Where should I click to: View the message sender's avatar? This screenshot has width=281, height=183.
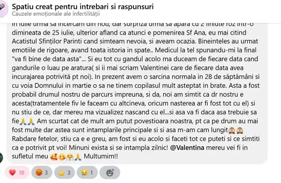coord(1,158)
